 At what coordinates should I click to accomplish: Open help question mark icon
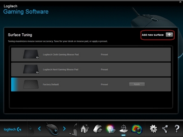(177, 129)
